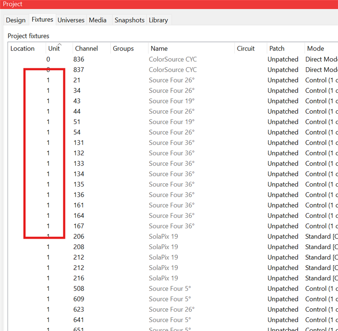The image size is (338, 331).
Task: Sort fixtures by Channel column header
Action: click(86, 49)
